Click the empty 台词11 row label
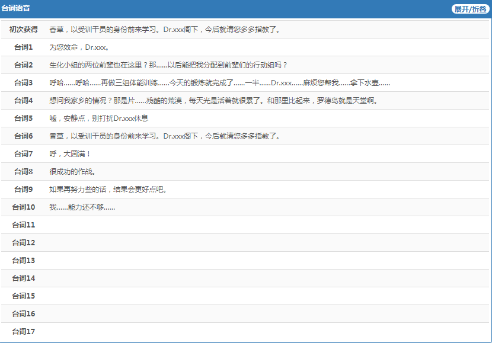The width and height of the screenshot is (492, 343). [x=24, y=225]
